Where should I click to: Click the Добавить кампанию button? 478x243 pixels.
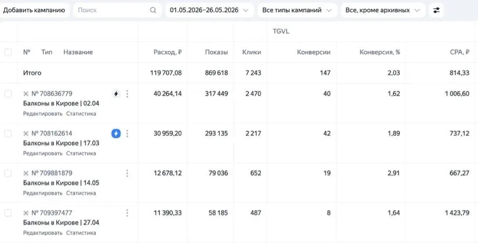pos(34,11)
